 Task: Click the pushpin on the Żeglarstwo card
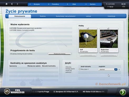(x=108, y=28)
